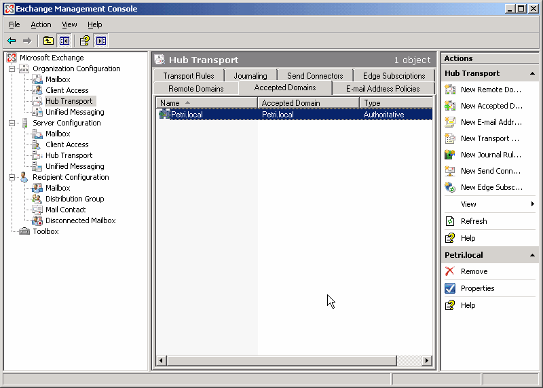Select Mailbox under Recipient Configuration
543x388 pixels.
point(58,188)
